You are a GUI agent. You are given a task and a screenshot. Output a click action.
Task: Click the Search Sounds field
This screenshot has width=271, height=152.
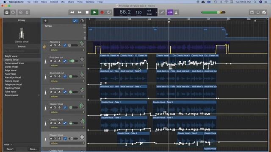(x=22, y=51)
